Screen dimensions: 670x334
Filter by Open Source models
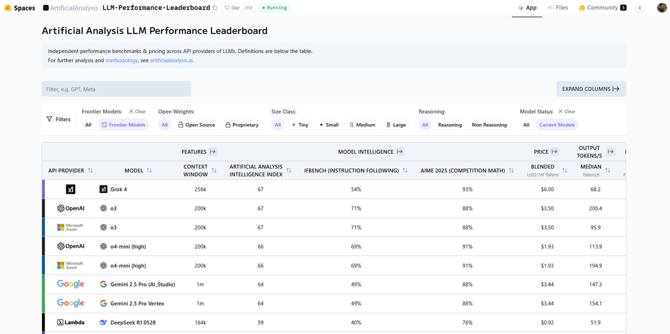point(197,125)
